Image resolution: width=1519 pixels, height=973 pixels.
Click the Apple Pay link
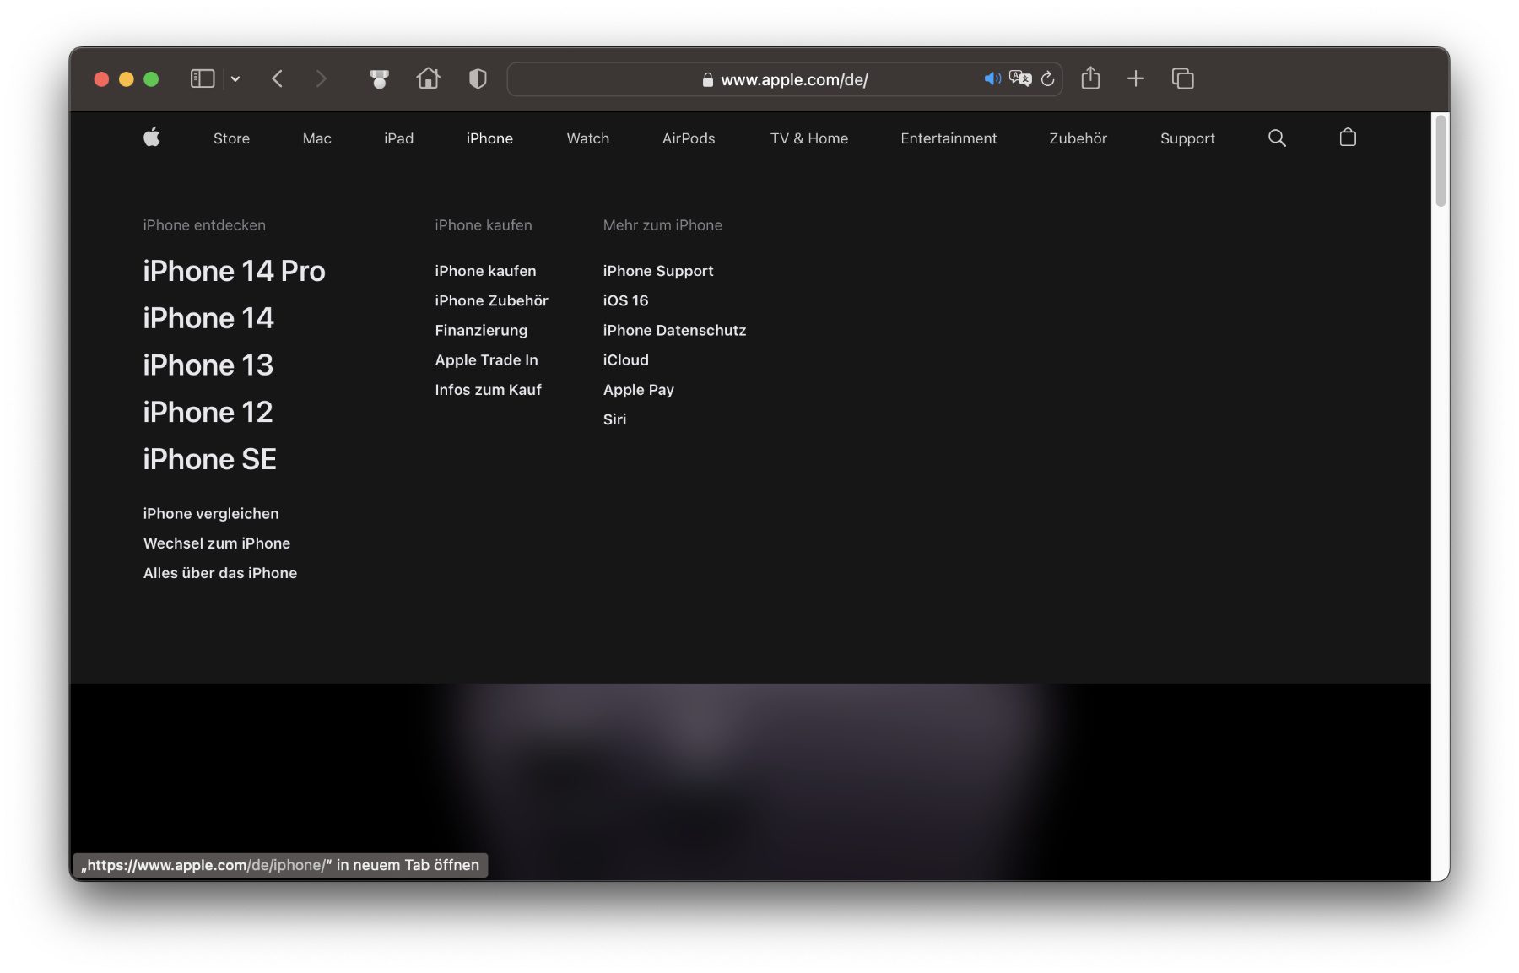tap(638, 390)
